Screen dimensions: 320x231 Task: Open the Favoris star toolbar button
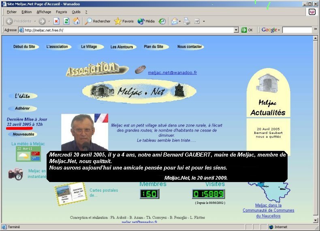[x=124, y=21]
